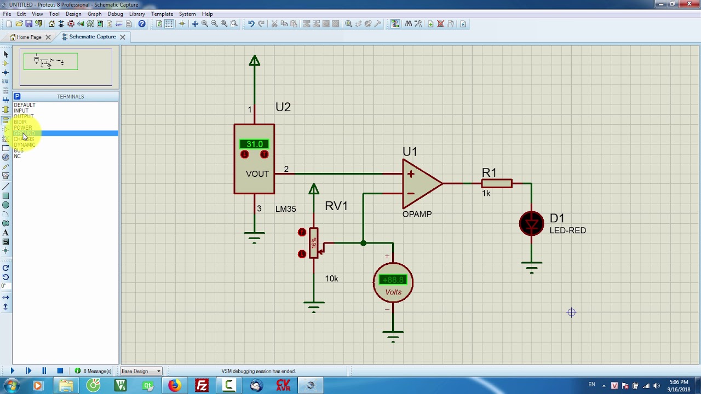Open the Debug menu
Image resolution: width=701 pixels, height=394 pixels.
coord(115,14)
